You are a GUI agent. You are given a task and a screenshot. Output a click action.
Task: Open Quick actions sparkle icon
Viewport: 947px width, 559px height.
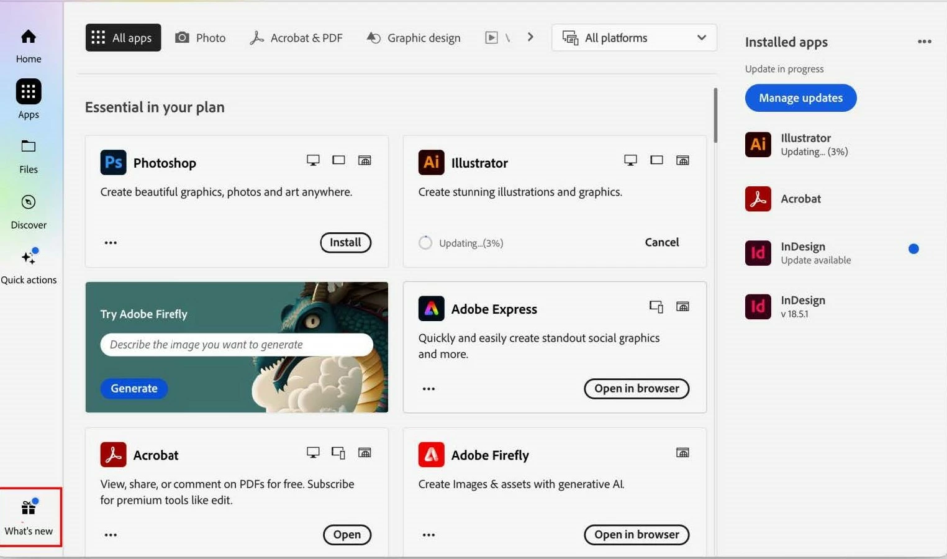point(29,257)
